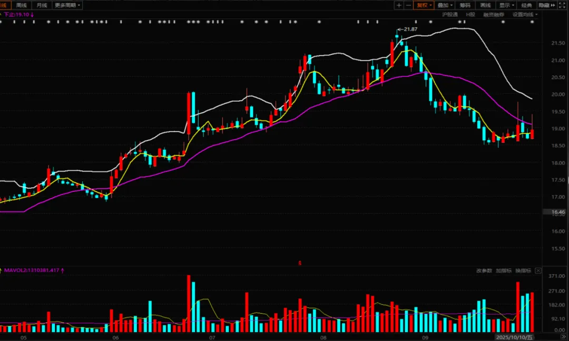Switch to 经典 classic layout
The image size is (569, 341).
526,5
